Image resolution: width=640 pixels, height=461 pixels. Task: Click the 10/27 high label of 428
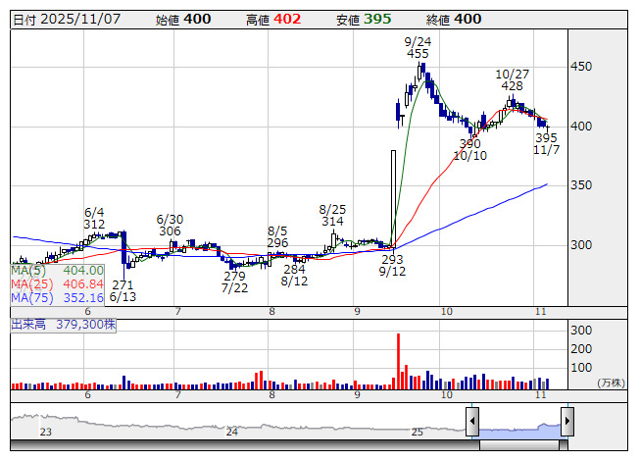[x=512, y=79]
